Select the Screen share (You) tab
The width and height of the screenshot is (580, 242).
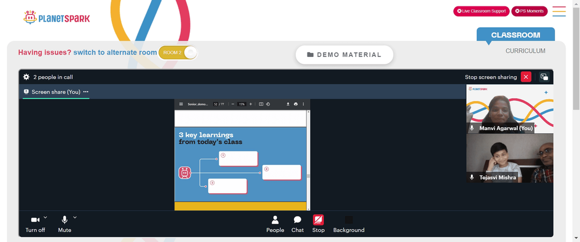pos(56,92)
